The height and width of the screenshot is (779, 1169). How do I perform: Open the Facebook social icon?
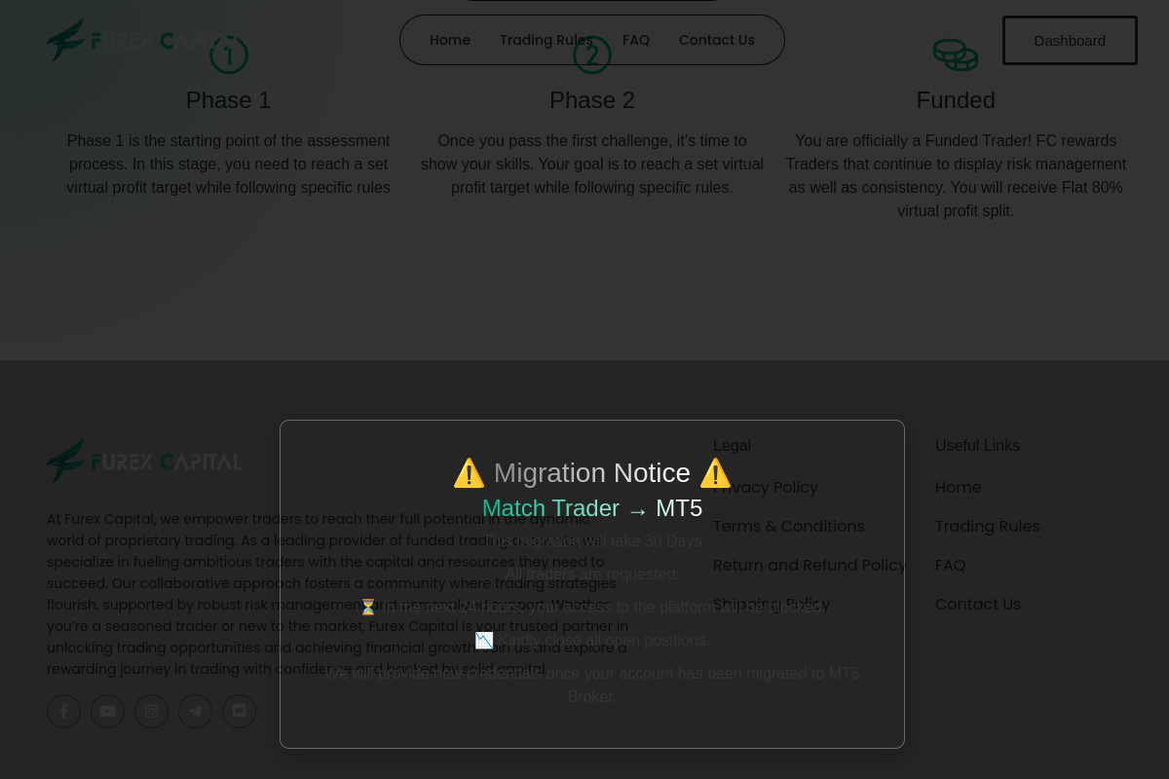[64, 712]
